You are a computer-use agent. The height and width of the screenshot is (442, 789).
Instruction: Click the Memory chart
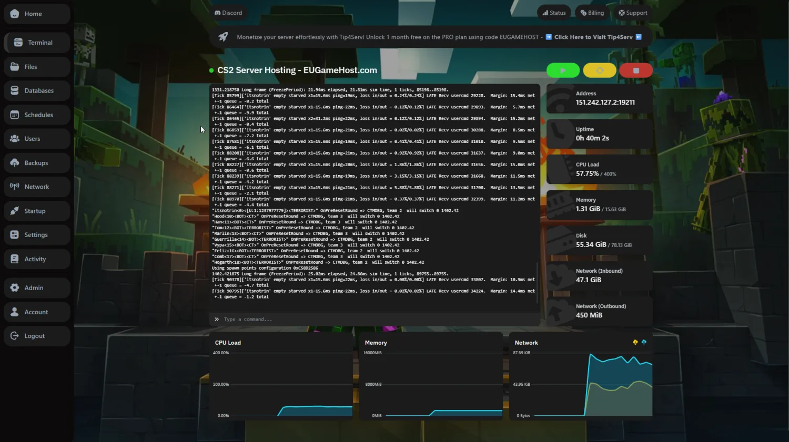431,376
